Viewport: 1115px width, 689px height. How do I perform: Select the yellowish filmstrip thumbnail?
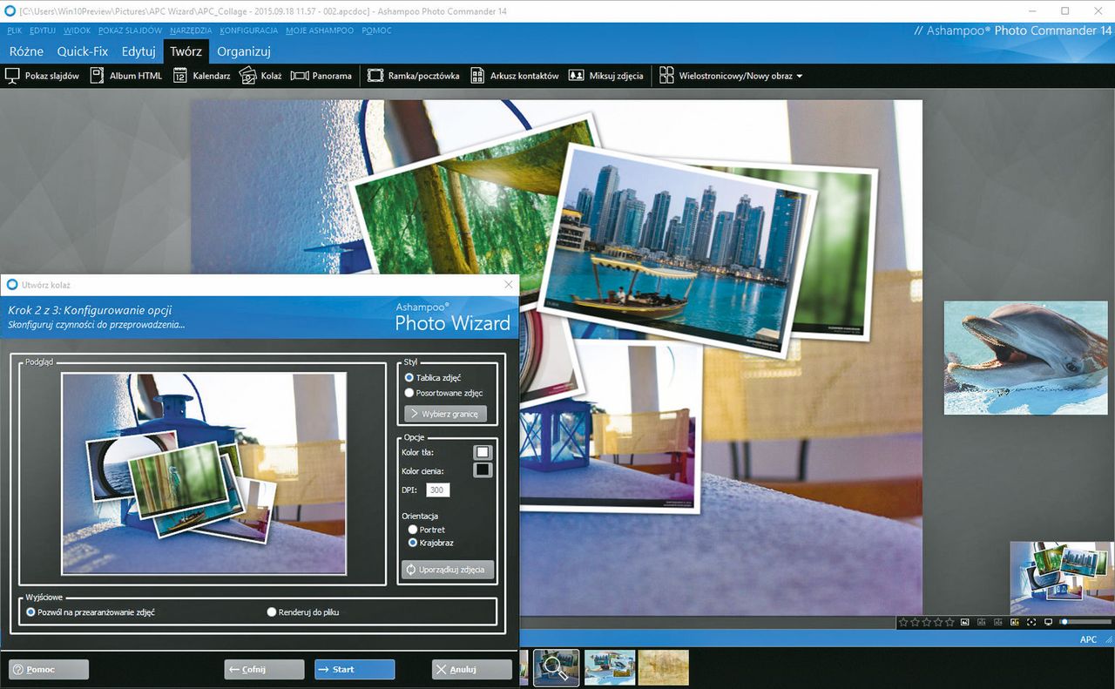pos(664,668)
